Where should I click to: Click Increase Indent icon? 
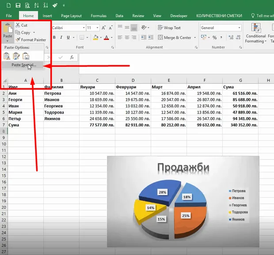[151, 37]
